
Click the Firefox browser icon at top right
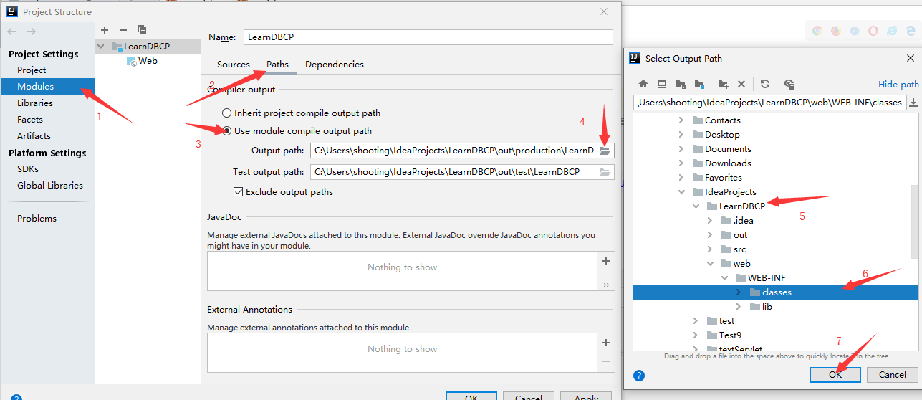(836, 31)
